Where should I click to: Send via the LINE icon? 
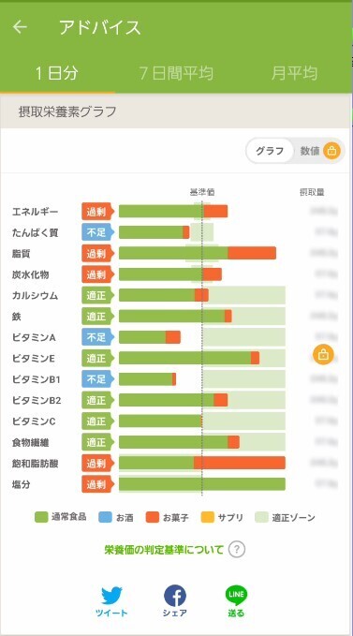236,596
